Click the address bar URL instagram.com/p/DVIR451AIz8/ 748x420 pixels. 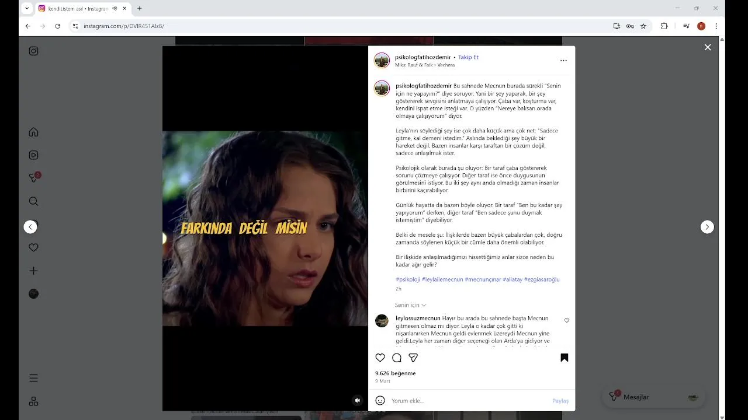coord(124,26)
